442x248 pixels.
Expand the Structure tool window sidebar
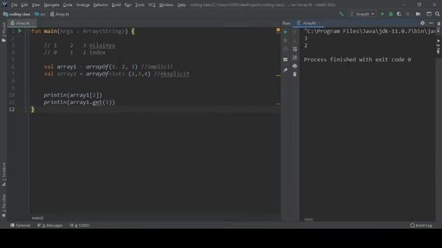tap(3, 174)
